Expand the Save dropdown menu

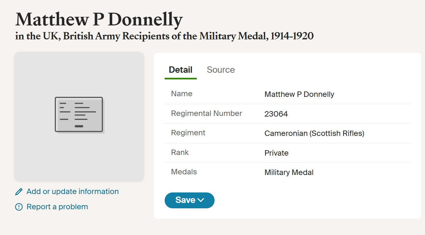[x=189, y=200]
